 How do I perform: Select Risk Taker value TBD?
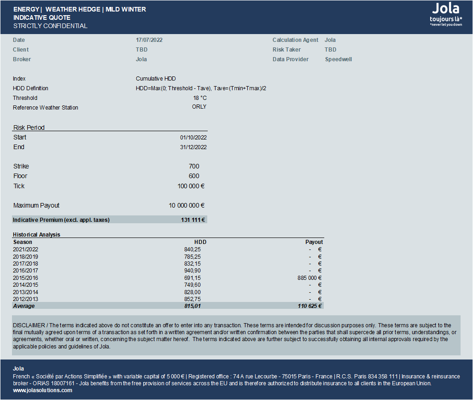pos(330,50)
